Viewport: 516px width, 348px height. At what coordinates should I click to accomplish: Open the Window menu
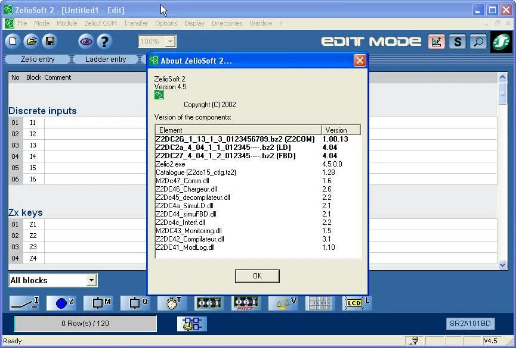tap(261, 23)
